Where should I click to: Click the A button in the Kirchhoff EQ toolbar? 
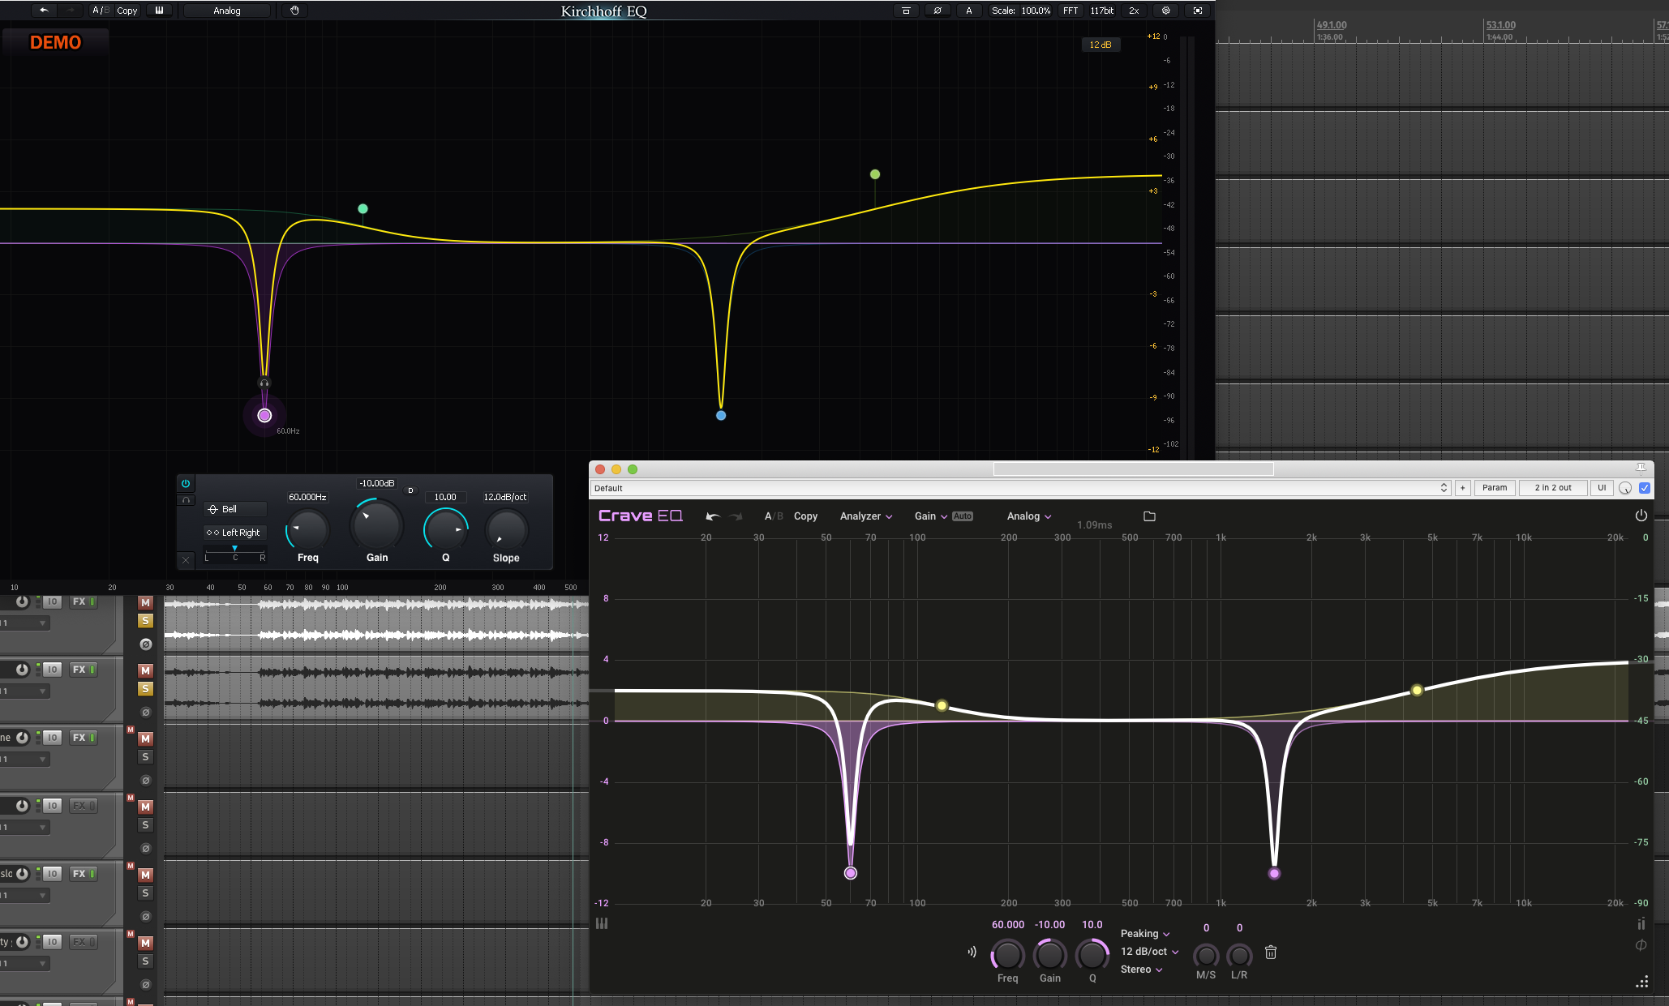pos(968,11)
